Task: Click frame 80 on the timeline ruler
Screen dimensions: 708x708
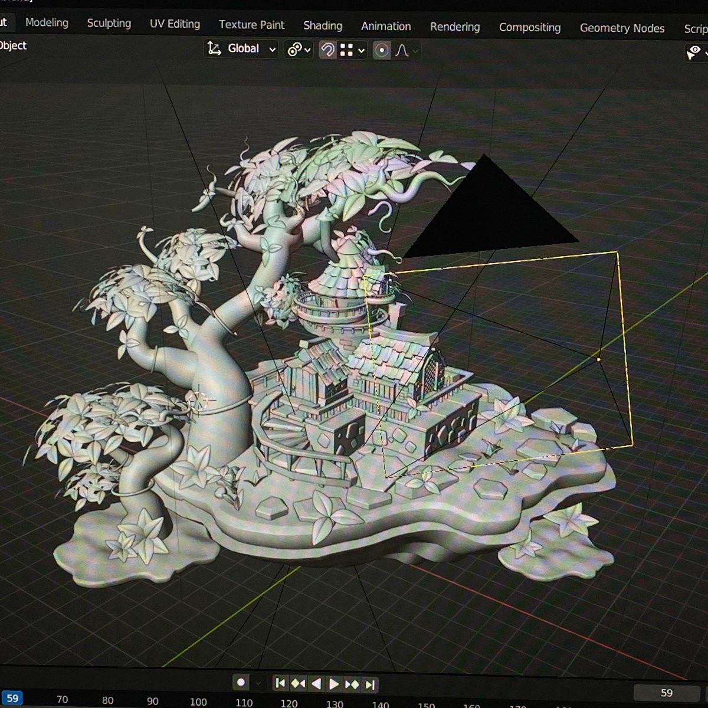Action: [x=107, y=700]
